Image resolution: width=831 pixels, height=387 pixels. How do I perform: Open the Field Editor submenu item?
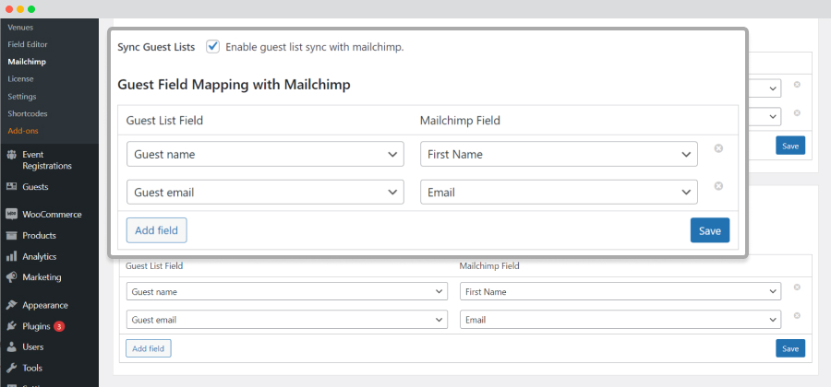28,44
